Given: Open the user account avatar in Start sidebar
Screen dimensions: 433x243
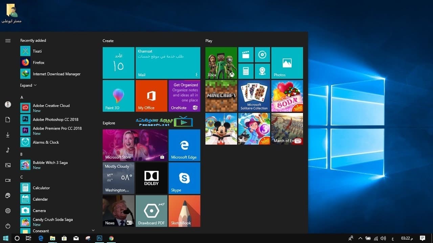Looking at the screenshot, I should [x=8, y=104].
